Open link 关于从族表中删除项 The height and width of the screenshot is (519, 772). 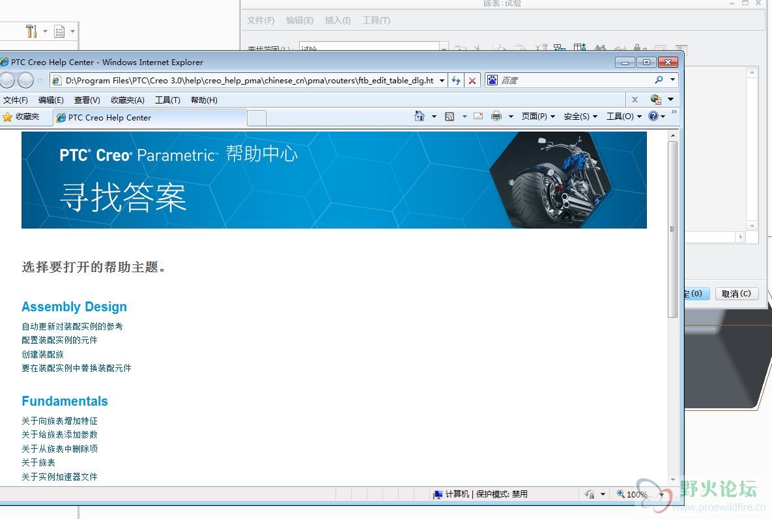click(x=59, y=449)
